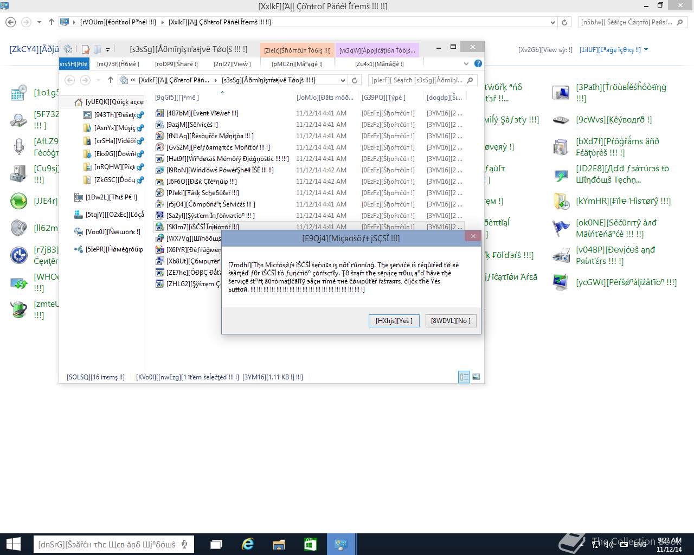694x555 pixels.
Task: Open File Explorer from taskbar
Action: click(x=279, y=544)
